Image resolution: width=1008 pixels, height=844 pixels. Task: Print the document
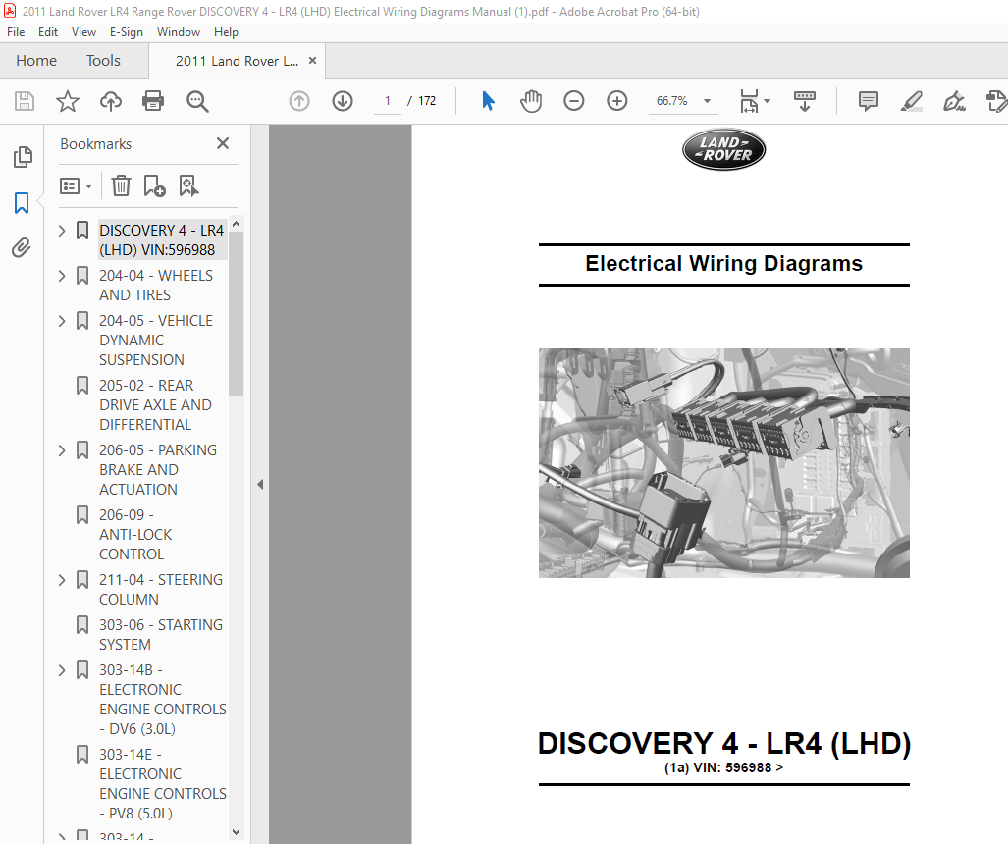[x=153, y=101]
